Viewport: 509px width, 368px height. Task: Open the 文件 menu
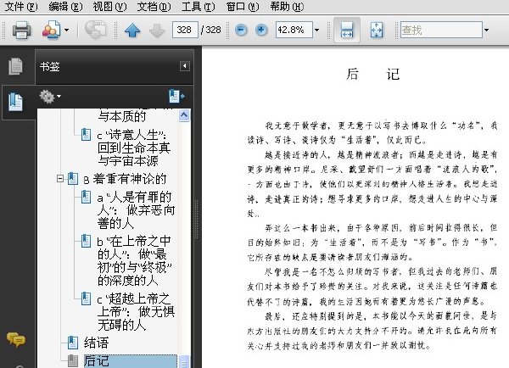(x=21, y=6)
